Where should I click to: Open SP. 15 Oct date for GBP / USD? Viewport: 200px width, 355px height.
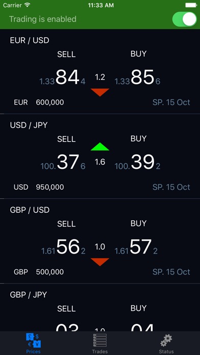(x=171, y=272)
